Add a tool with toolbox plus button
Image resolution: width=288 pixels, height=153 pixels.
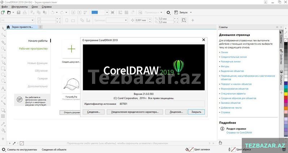[3, 139]
